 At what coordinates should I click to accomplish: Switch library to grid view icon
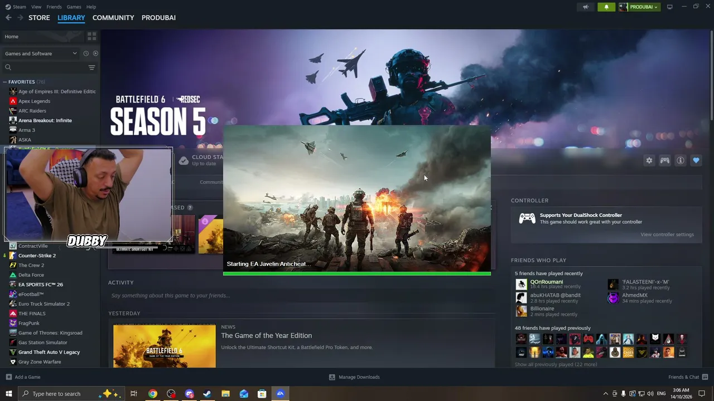click(x=92, y=36)
